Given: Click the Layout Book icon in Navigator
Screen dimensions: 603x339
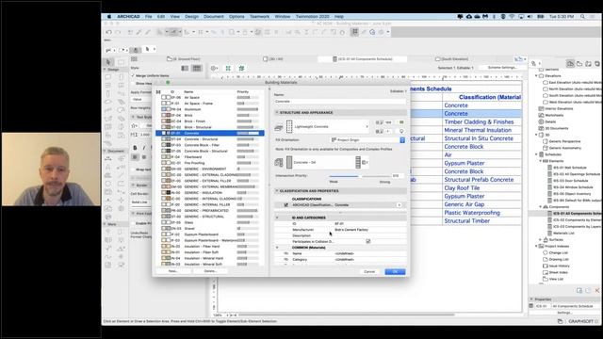Looking at the screenshot, I should coord(588,63).
